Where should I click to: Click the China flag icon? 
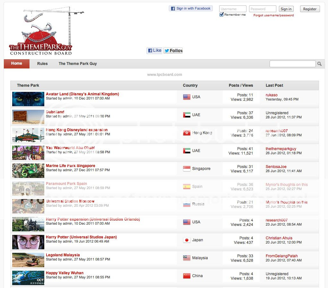pyautogui.click(x=186, y=276)
